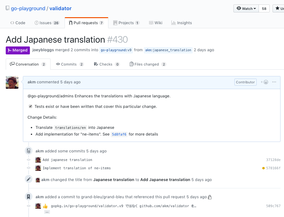Select the Checks tab
Screen dimensions: 284x217
coord(107,64)
